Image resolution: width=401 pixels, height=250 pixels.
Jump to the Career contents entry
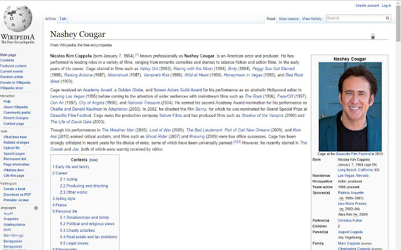pyautogui.click(x=60, y=173)
